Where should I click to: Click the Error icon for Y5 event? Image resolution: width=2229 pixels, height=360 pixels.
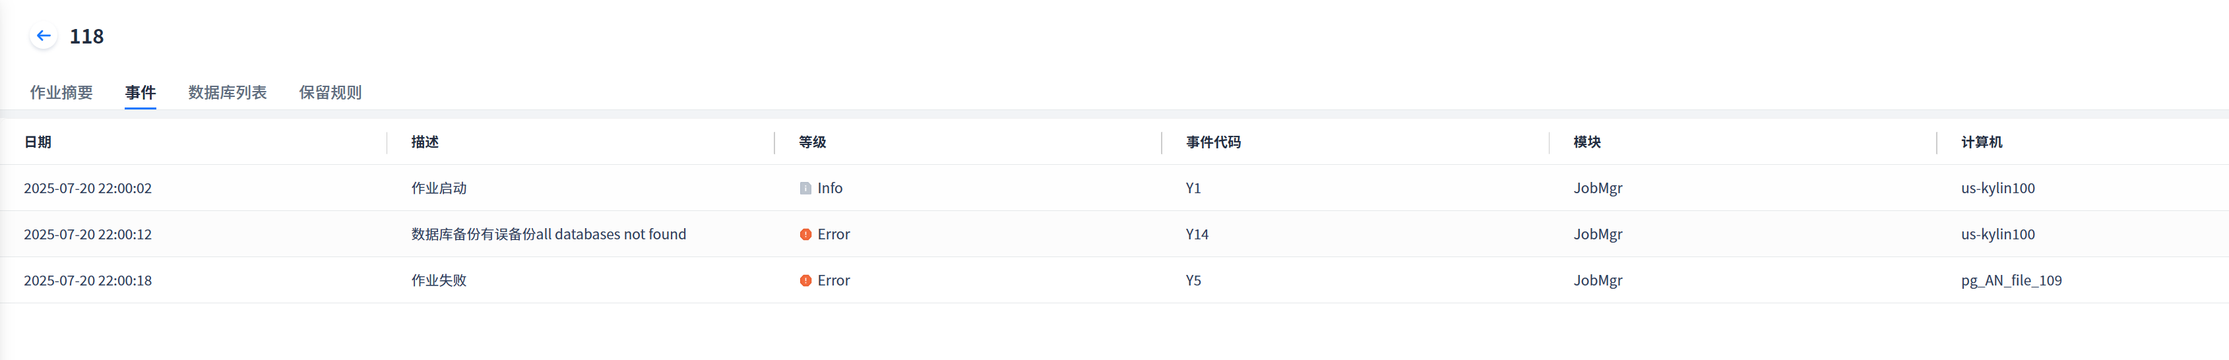(x=805, y=280)
